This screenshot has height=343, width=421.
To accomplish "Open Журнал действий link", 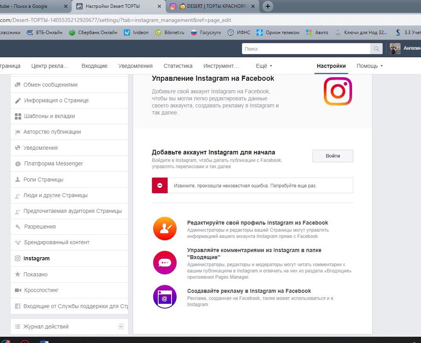I will tap(69, 327).
